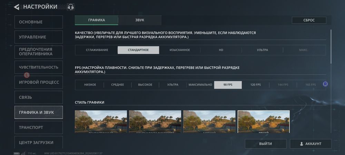Select МАКС. quality option

coord(304,50)
